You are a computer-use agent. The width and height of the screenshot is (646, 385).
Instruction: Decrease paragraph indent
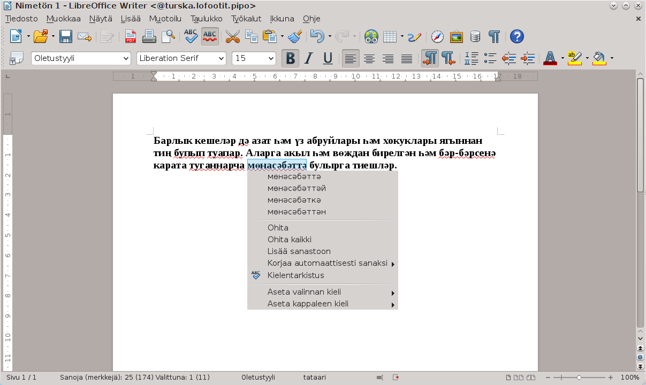click(x=509, y=58)
